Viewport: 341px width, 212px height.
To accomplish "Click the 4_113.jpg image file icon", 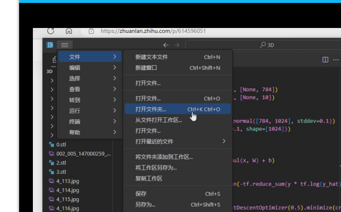I will coord(52,181).
